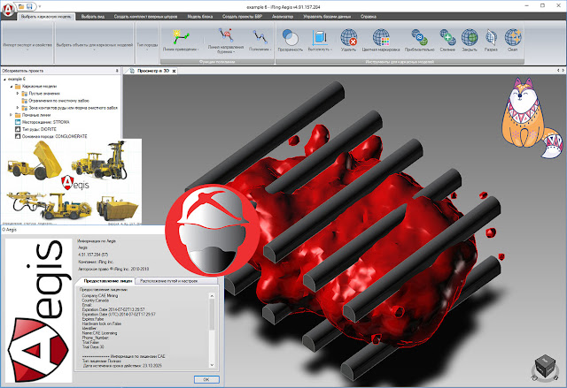
Task: Click the tab scroll right arrow at top right
Action: point(563,71)
